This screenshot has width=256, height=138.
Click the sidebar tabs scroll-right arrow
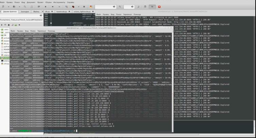(43, 12)
